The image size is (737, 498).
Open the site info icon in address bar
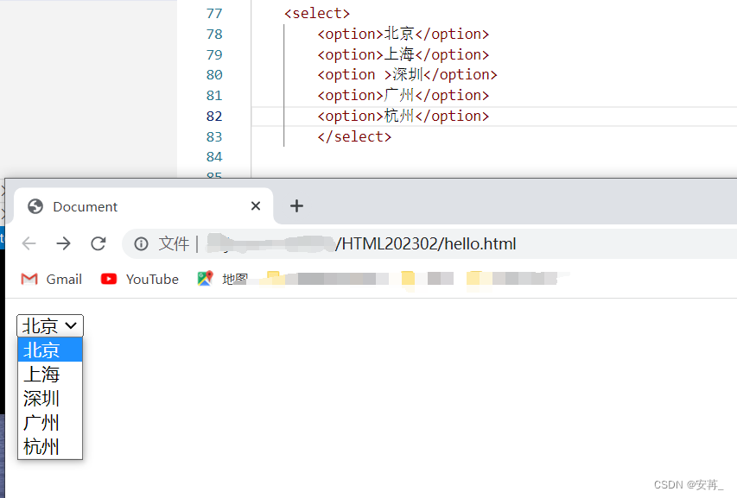pyautogui.click(x=141, y=243)
